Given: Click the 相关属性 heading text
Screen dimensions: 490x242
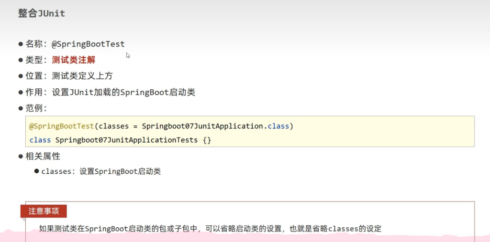Looking at the screenshot, I should [x=43, y=157].
